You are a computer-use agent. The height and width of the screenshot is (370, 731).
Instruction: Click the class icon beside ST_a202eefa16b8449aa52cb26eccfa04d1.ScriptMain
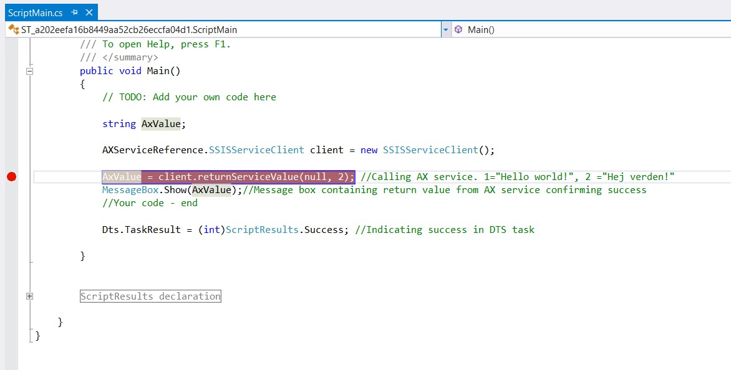tap(13, 29)
